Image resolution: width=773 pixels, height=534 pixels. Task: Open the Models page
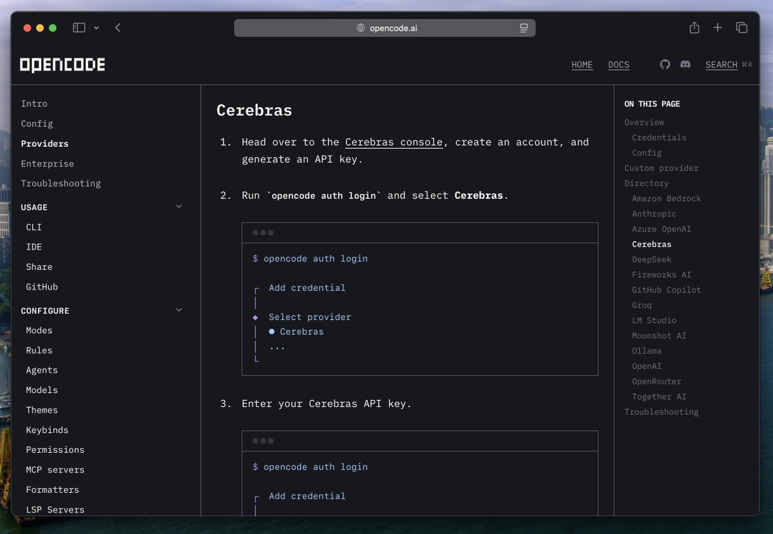click(42, 390)
